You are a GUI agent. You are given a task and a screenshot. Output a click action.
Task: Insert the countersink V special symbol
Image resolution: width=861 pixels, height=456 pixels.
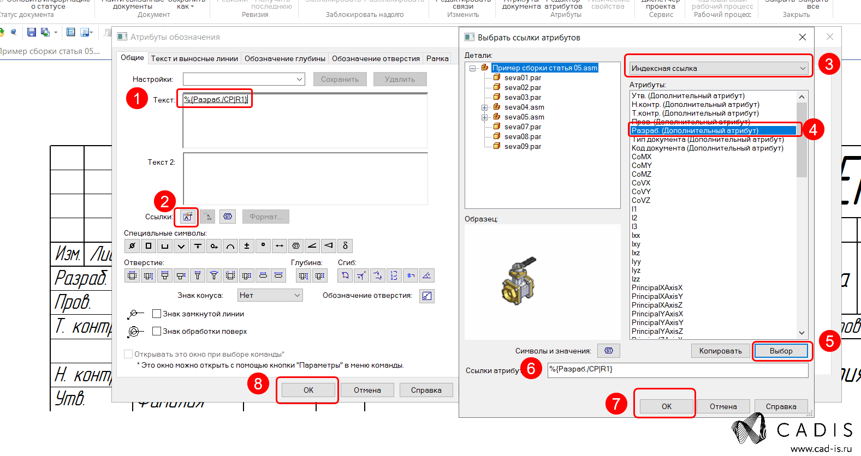pyautogui.click(x=181, y=245)
